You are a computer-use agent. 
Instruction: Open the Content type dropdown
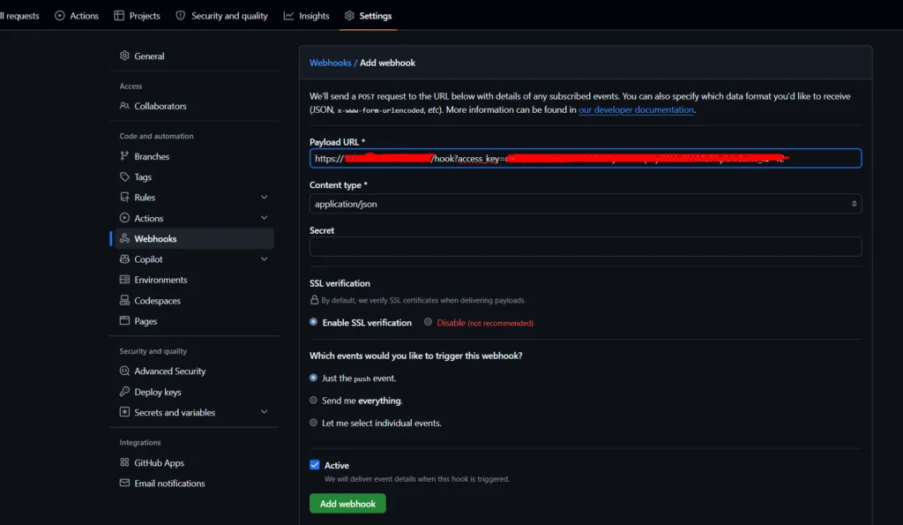(x=586, y=204)
